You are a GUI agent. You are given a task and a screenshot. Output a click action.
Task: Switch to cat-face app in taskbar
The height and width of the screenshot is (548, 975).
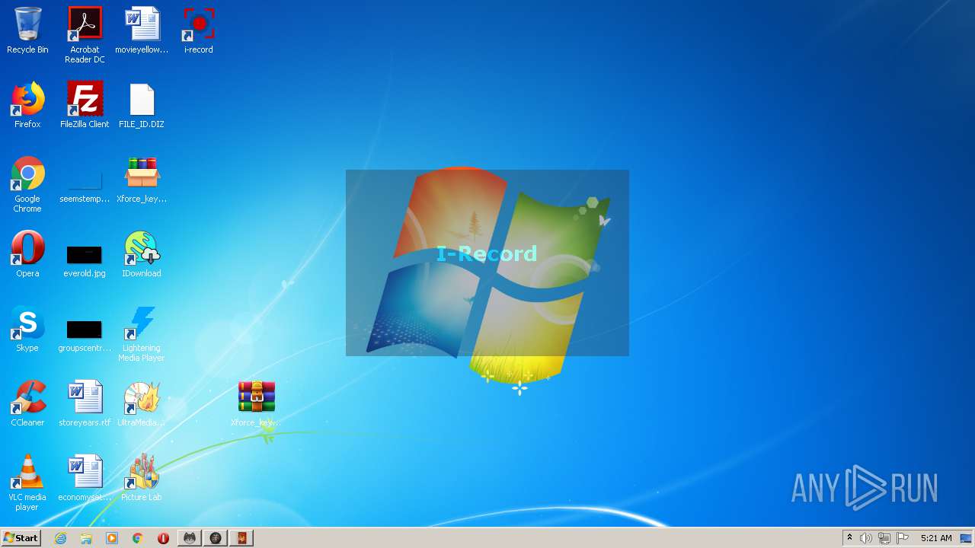tap(190, 538)
